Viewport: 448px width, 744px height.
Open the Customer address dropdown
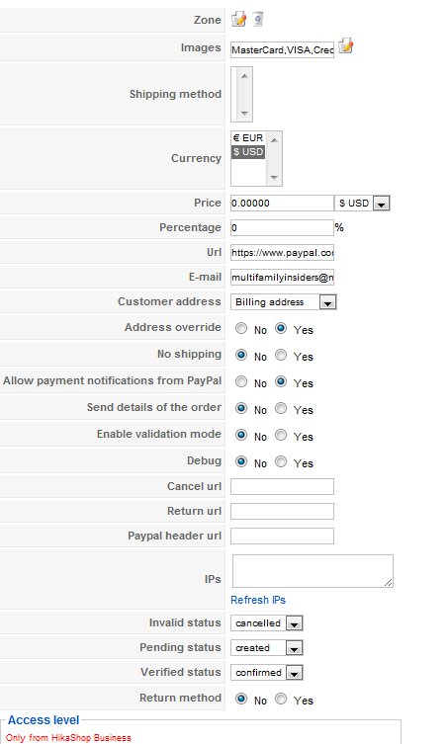tap(283, 302)
